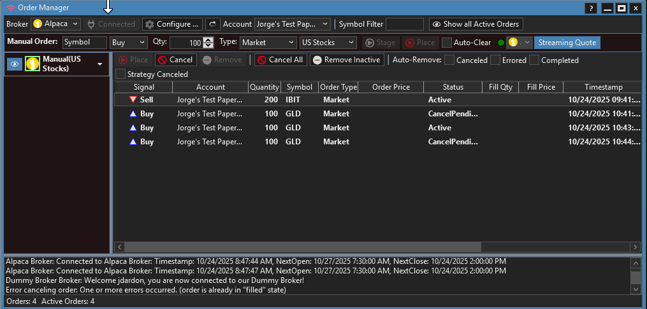Image resolution: width=647 pixels, height=309 pixels.
Task: Click the help question mark icon
Action: (592, 8)
